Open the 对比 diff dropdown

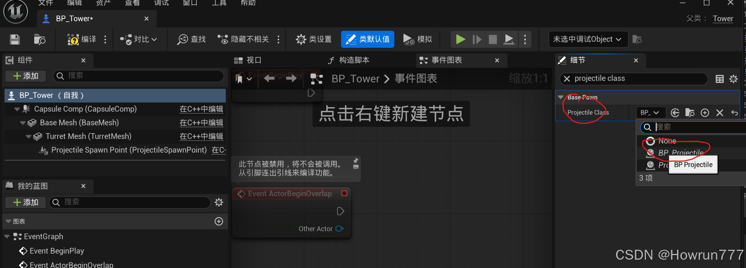pyautogui.click(x=139, y=39)
